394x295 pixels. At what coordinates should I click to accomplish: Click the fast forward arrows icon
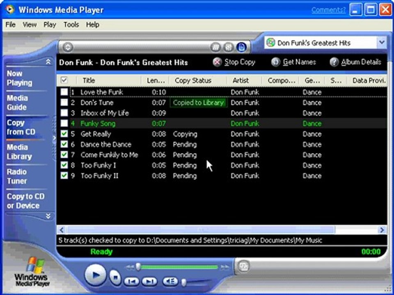(x=225, y=268)
